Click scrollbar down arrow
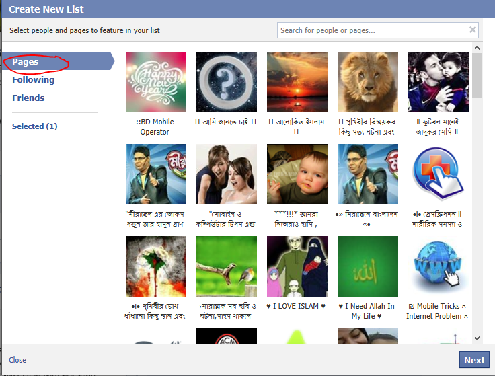Image resolution: width=495 pixels, height=376 pixels. coord(478,338)
